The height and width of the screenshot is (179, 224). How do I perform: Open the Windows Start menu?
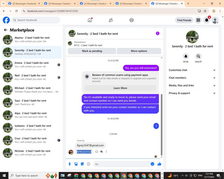point(4,175)
